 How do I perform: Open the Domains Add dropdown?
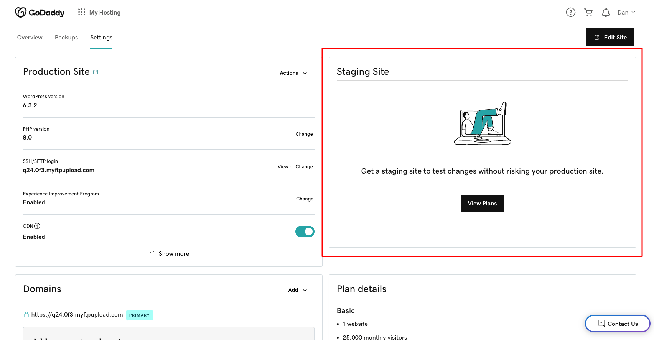click(x=298, y=290)
